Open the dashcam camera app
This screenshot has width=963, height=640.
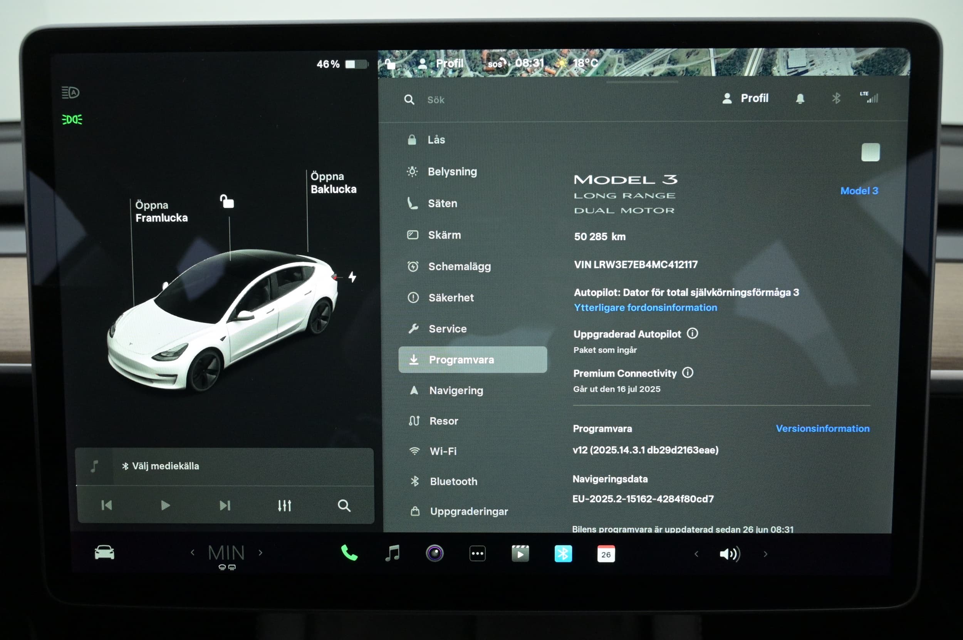pos(435,553)
